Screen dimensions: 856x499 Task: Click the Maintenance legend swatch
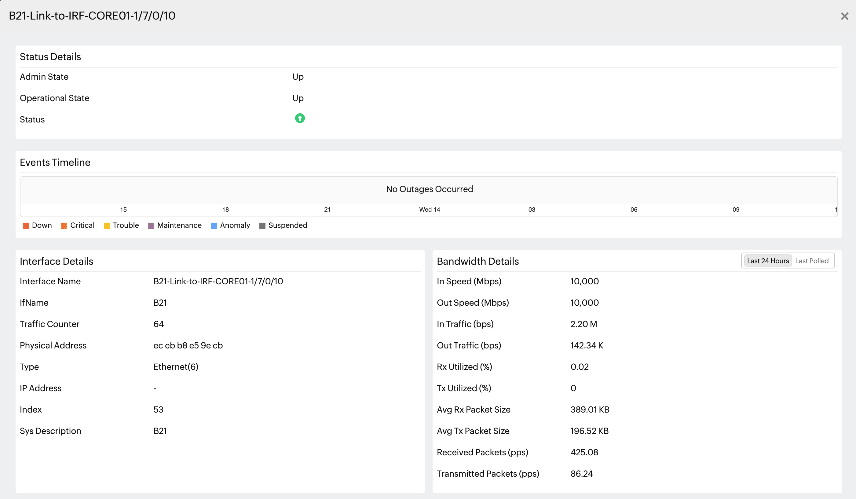151,226
